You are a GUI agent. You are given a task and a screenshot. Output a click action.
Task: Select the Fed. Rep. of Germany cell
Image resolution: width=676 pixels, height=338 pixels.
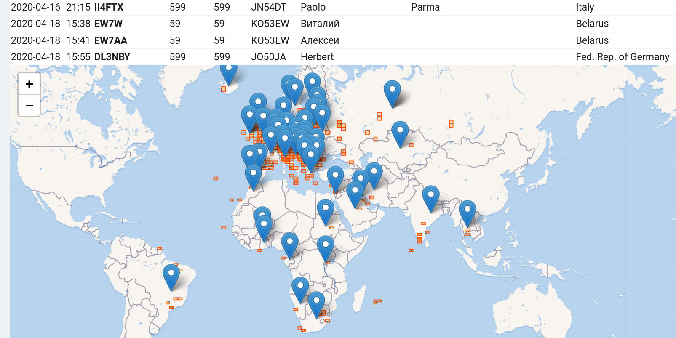pos(622,57)
